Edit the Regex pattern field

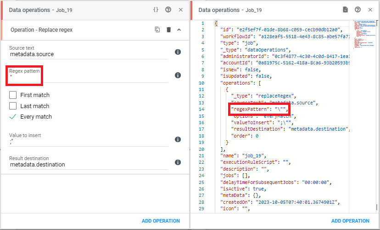click(89, 78)
